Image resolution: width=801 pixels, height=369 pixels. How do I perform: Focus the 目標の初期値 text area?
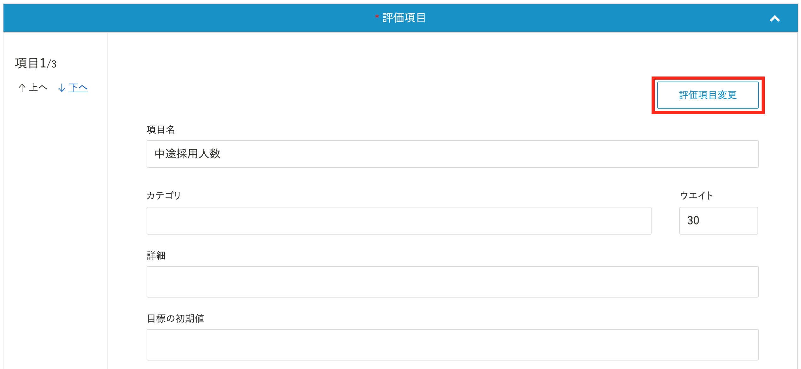click(452, 345)
